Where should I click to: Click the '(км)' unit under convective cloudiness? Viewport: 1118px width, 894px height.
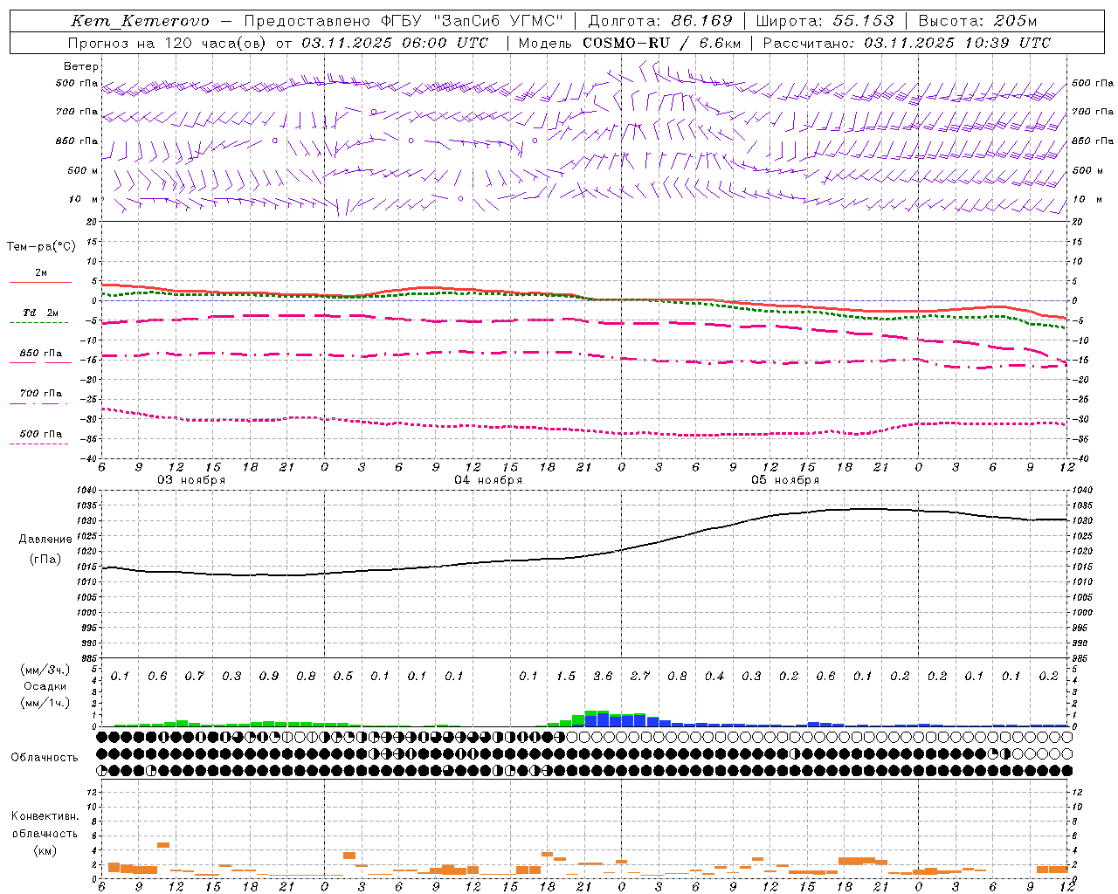pyautogui.click(x=45, y=850)
